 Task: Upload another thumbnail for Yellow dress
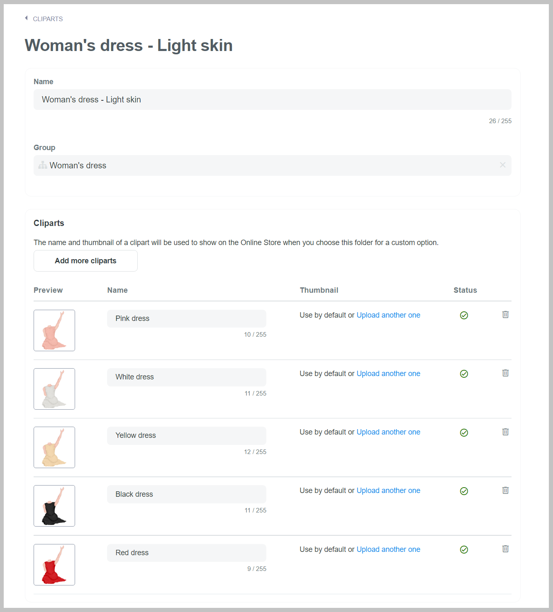[388, 432]
